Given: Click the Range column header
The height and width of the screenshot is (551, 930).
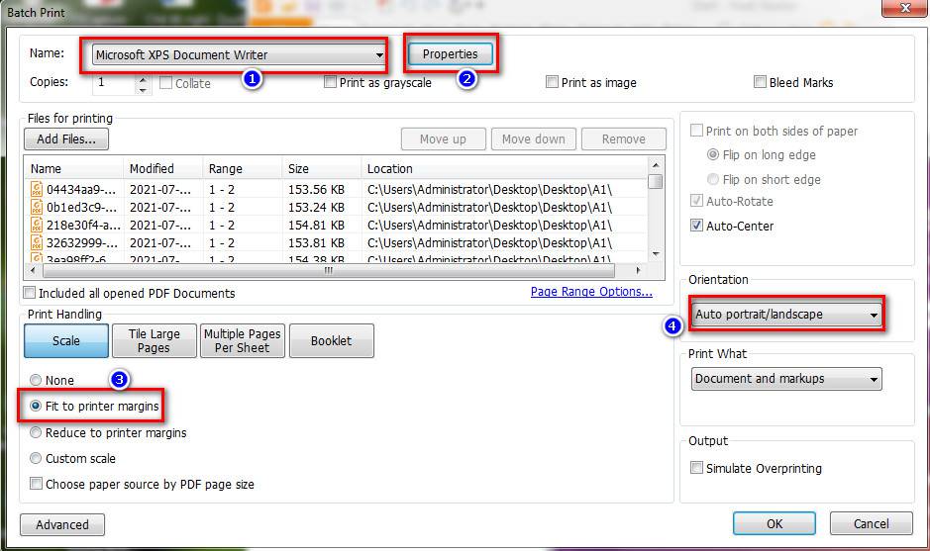Looking at the screenshot, I should pos(242,169).
